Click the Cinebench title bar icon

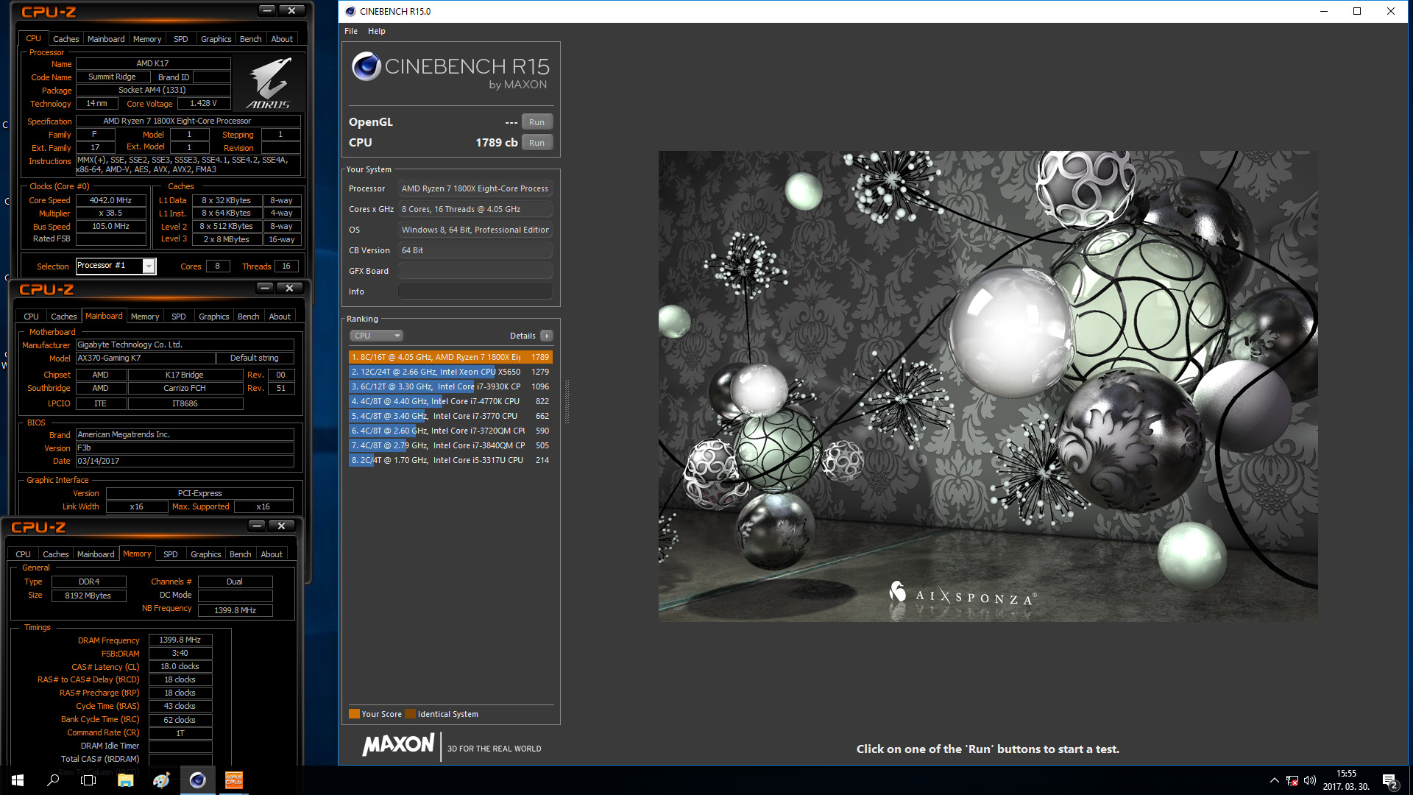[350, 11]
